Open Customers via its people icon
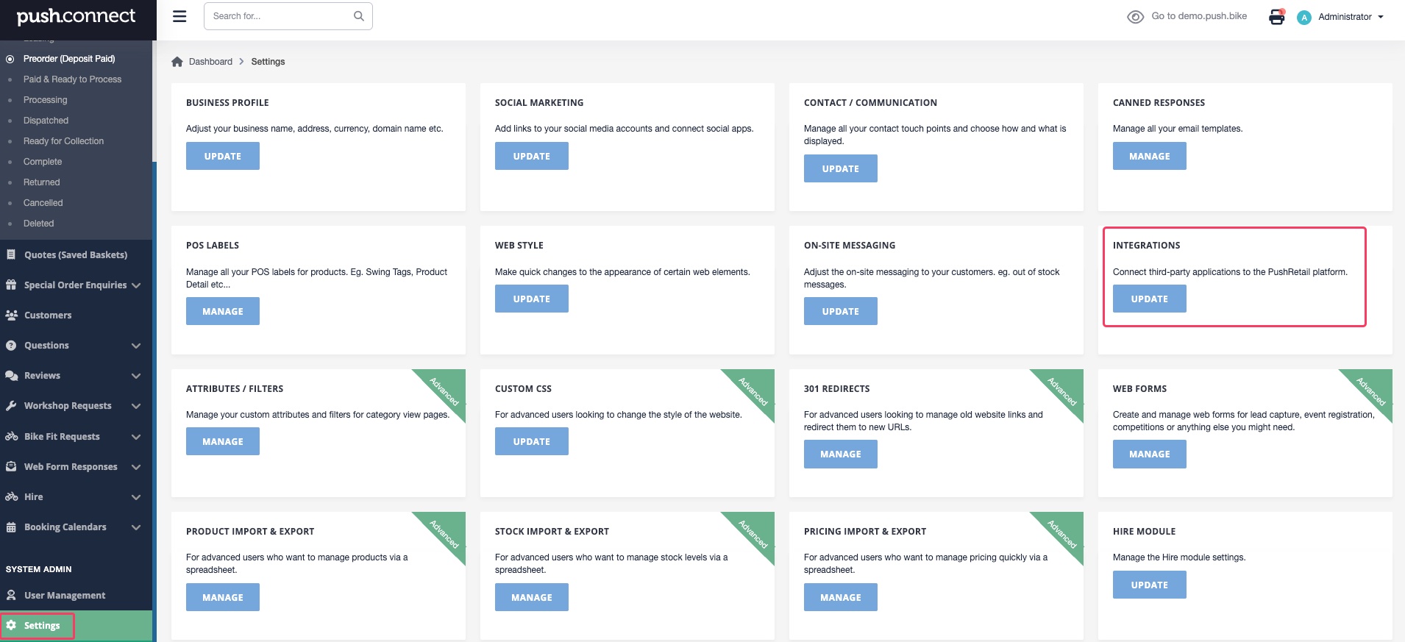Viewport: 1405px width, 642px height. click(12, 315)
